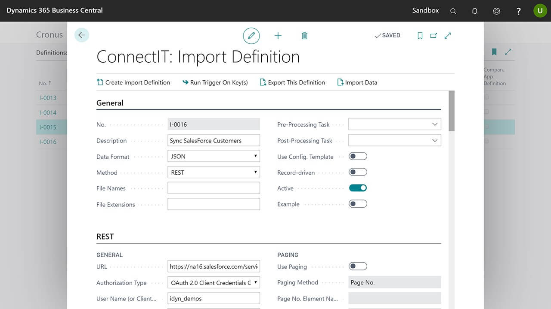
Task: Turn off the Active switch
Action: (358, 188)
